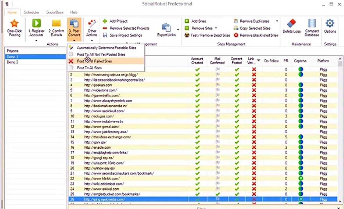The width and height of the screenshot is (344, 209).
Task: Open Confirm E-mails action
Action: 56,28
